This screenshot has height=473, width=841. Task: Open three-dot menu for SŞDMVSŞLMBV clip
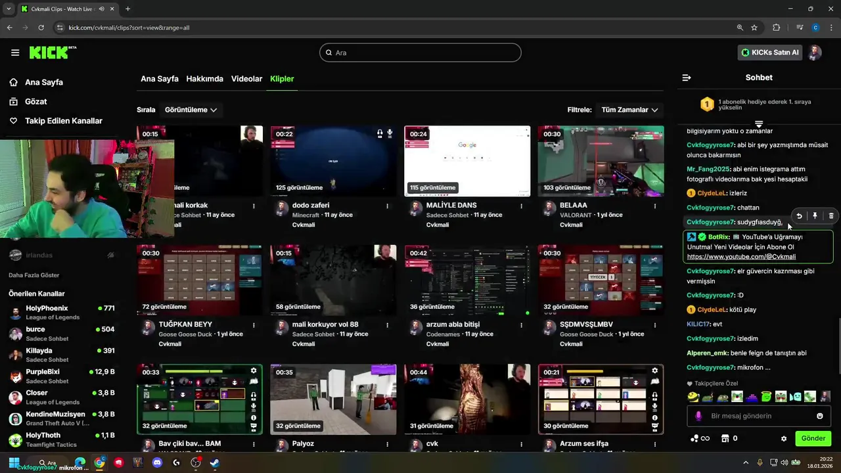(655, 325)
